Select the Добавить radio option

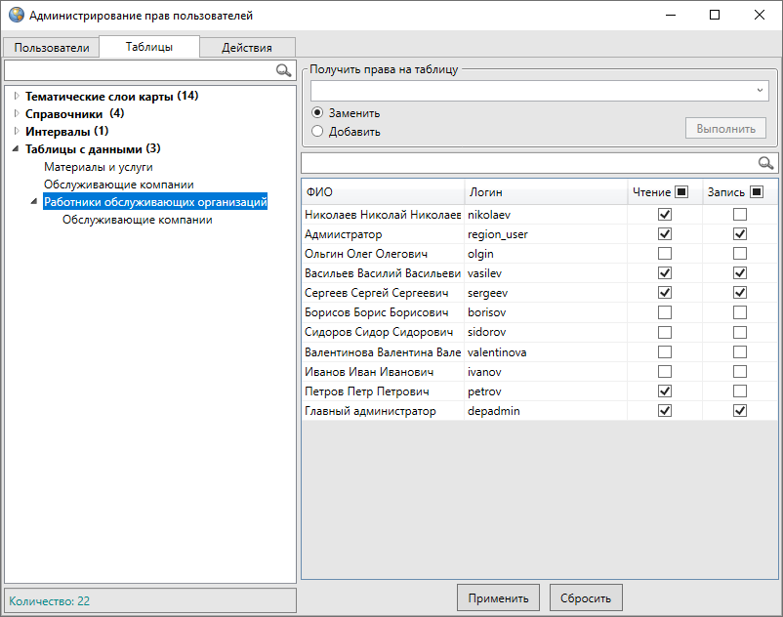[317, 131]
